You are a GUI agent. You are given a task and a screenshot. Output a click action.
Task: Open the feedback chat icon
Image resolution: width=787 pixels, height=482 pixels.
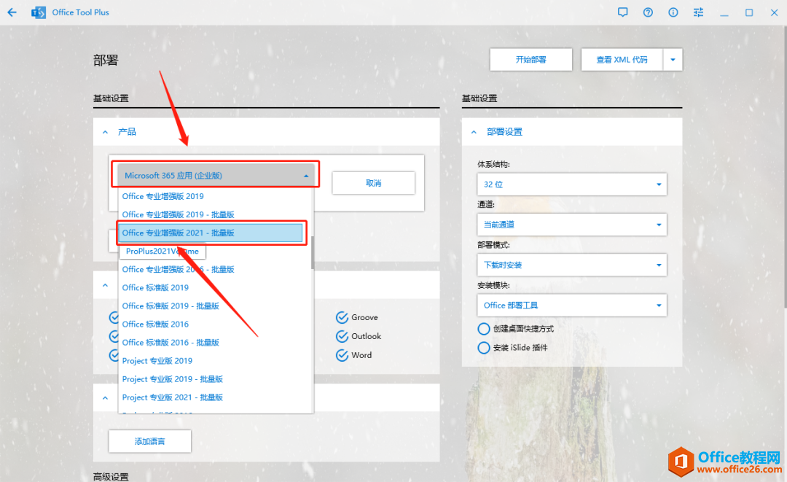click(622, 12)
